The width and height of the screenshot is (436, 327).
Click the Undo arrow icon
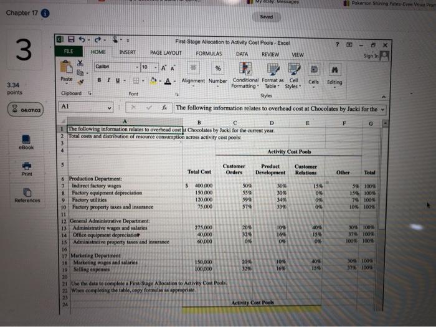pyautogui.click(x=82, y=39)
